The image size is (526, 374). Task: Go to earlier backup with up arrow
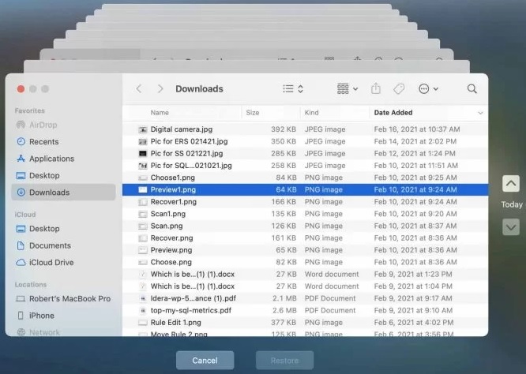coord(511,184)
